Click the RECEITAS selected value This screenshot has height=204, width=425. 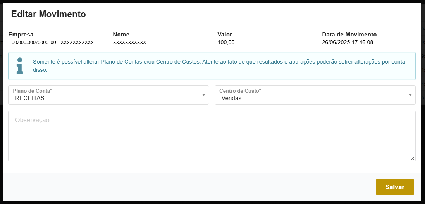coord(30,98)
